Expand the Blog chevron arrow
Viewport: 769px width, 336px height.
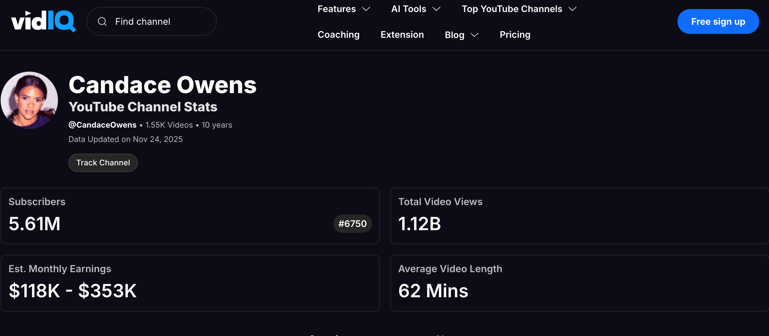(475, 35)
